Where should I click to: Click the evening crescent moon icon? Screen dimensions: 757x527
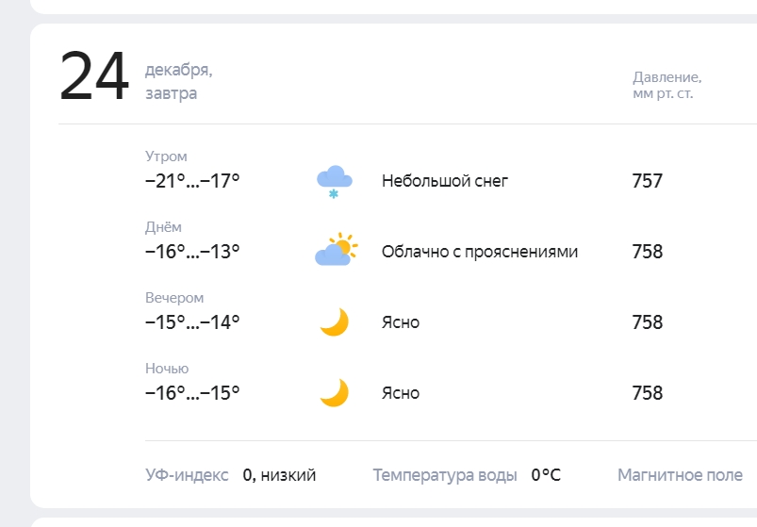pos(334,321)
